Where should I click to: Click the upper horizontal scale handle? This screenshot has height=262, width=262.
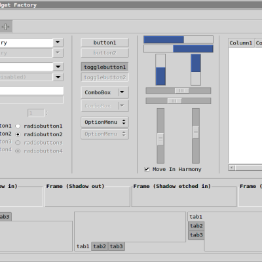pyautogui.click(x=182, y=90)
